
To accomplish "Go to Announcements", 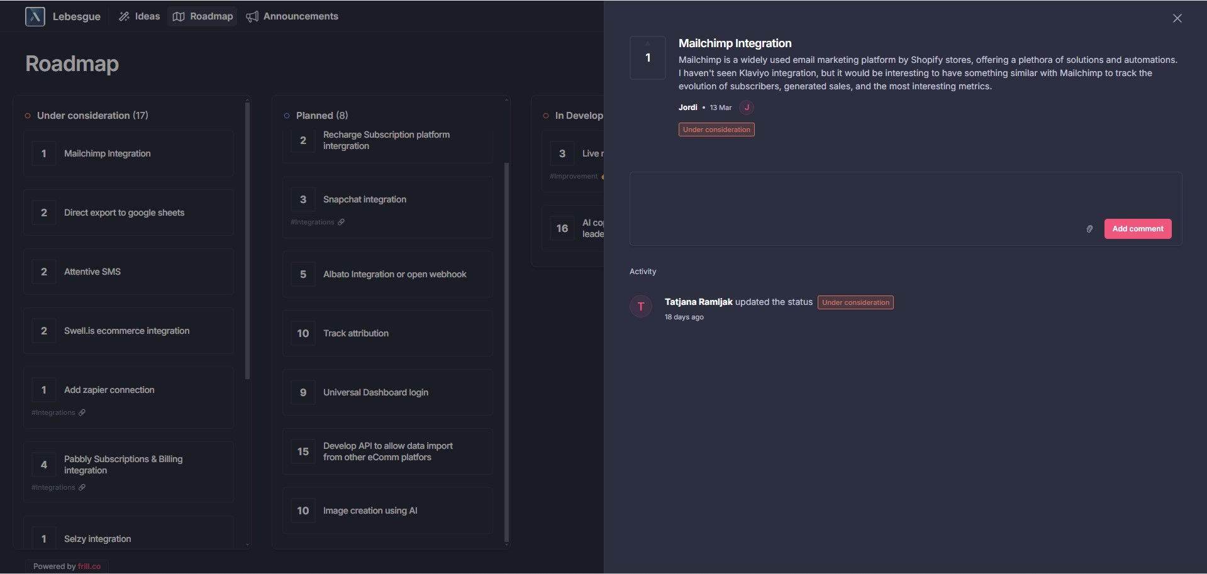I will tap(292, 16).
